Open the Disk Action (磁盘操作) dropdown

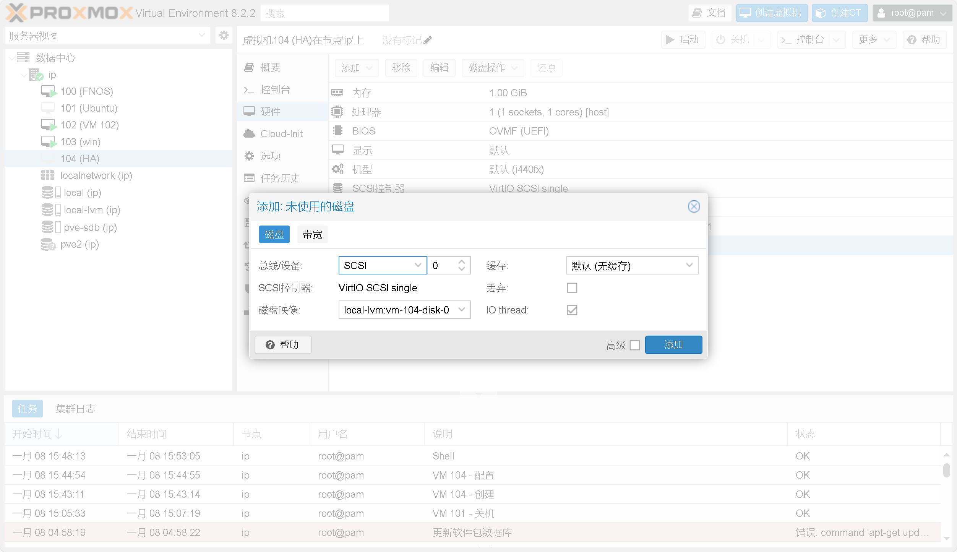(x=493, y=68)
